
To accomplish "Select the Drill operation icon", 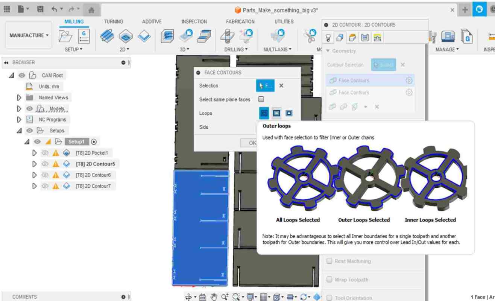I will (227, 36).
